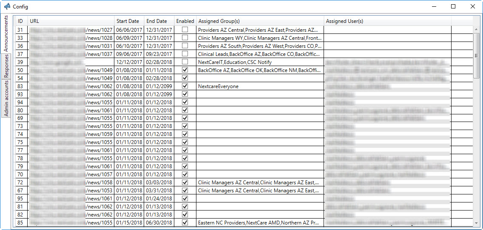Uncheck Enabled for announcement ID 50

pos(185,70)
